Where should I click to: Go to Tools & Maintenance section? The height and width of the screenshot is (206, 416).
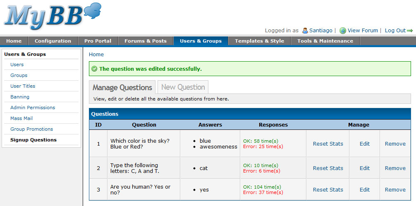pos(325,41)
